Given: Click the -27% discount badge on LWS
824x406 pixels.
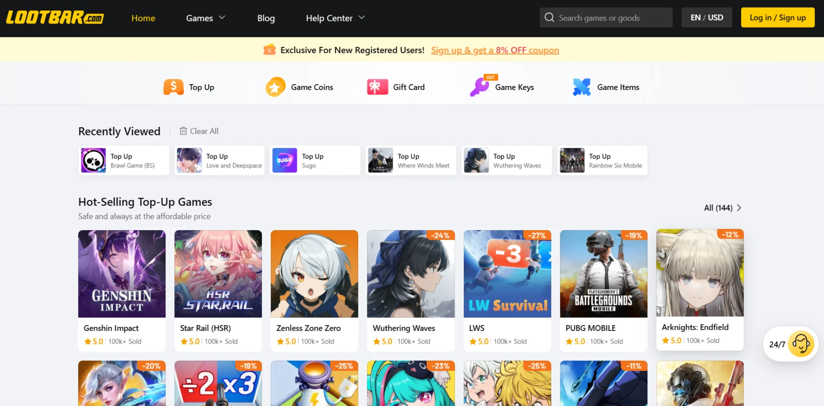Looking at the screenshot, I should 536,236.
